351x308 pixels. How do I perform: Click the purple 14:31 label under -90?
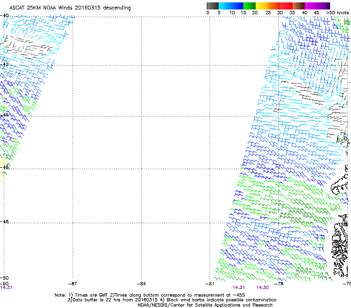(6, 288)
